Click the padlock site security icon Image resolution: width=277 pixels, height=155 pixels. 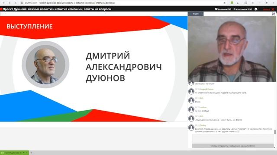click(22, 3)
